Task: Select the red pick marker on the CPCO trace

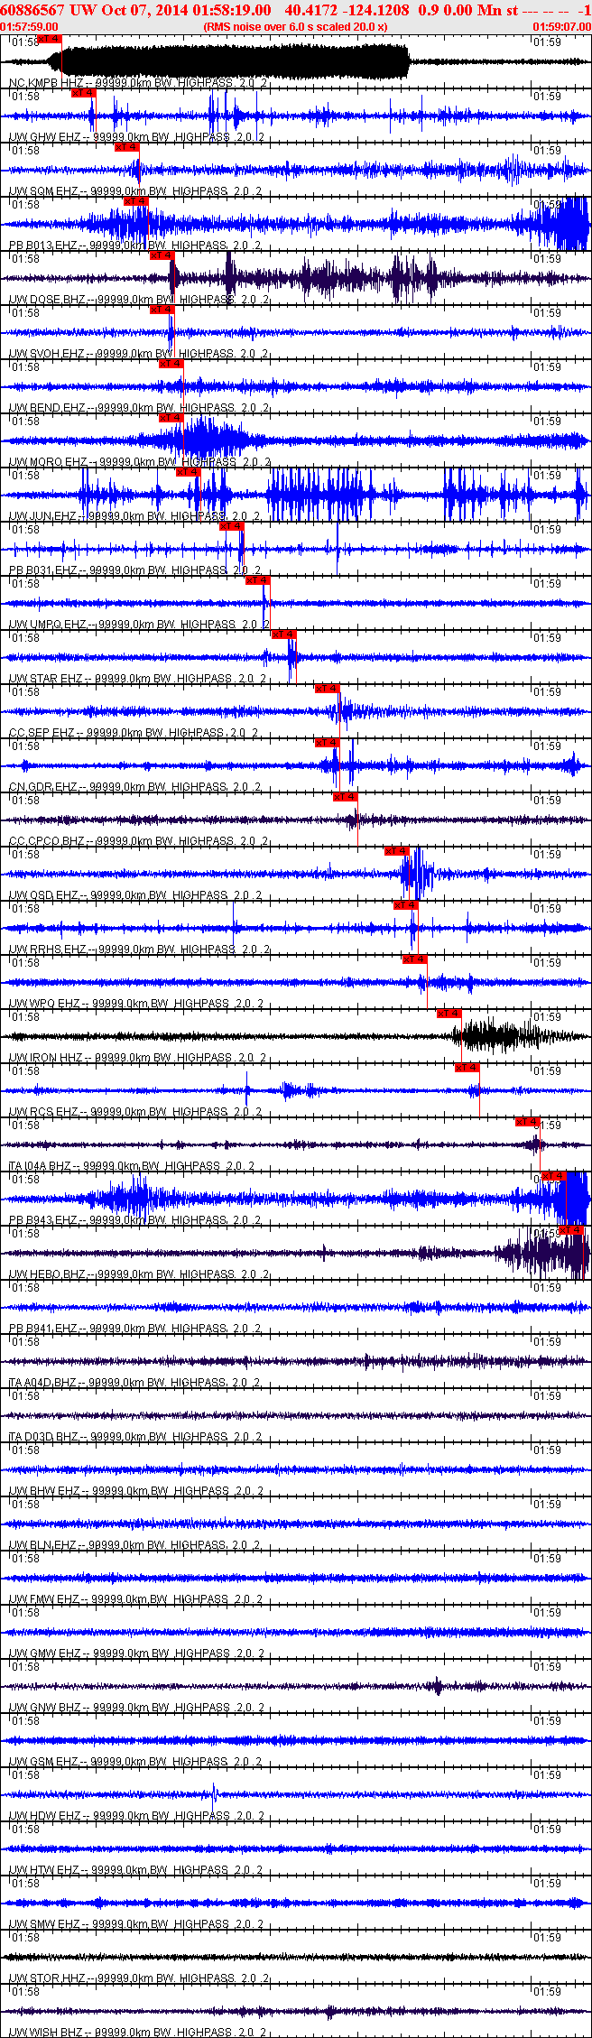Action: tap(347, 797)
